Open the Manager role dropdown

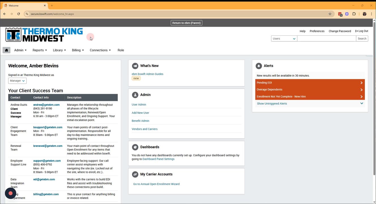[x=17, y=81]
